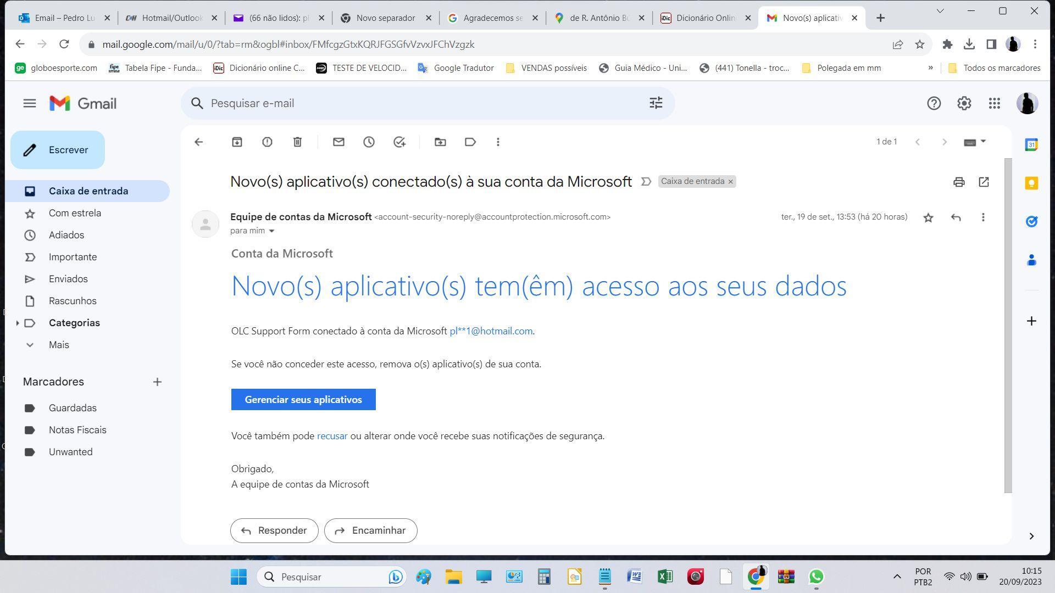Show hidden bookmarks chevron

point(930,68)
